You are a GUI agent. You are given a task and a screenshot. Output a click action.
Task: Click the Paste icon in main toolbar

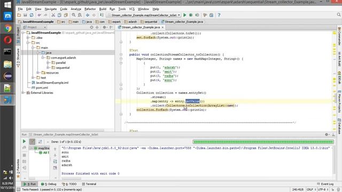tap(65, 15)
